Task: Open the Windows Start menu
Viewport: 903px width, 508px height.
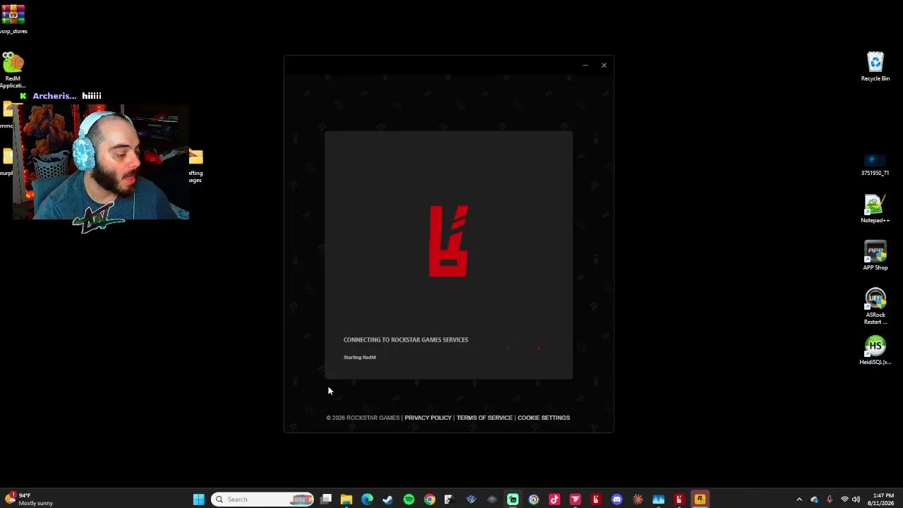Action: (199, 500)
